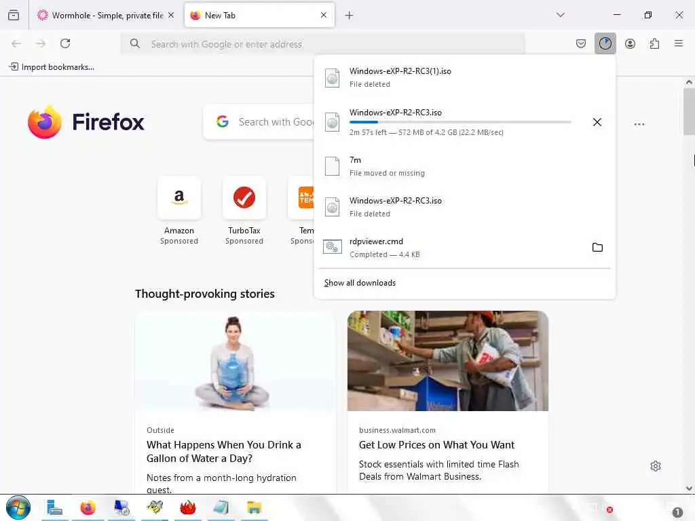Read 'What Happens When You Drink a Gallon' article
Screen dimensions: 695x521
click(224, 451)
